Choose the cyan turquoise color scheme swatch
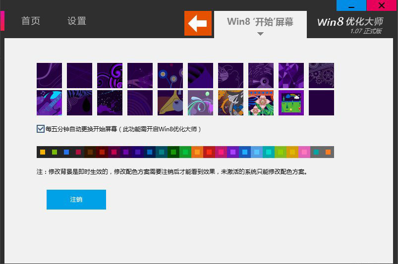398x264 pixels. click(x=269, y=152)
